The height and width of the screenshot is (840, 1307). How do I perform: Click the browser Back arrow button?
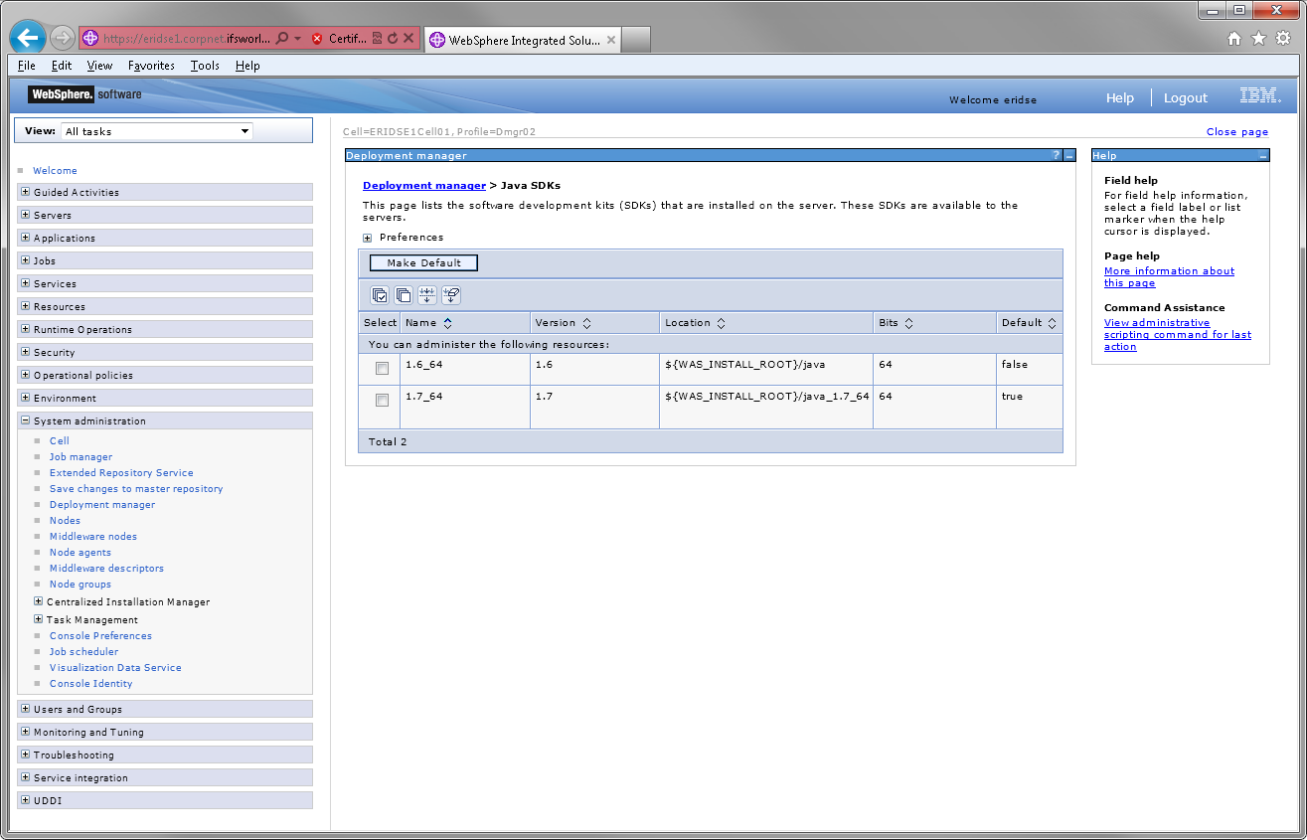coord(27,39)
